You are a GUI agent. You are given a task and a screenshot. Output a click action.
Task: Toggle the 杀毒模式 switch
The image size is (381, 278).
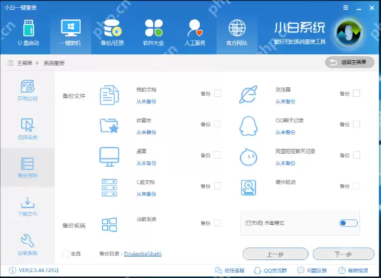349,223
